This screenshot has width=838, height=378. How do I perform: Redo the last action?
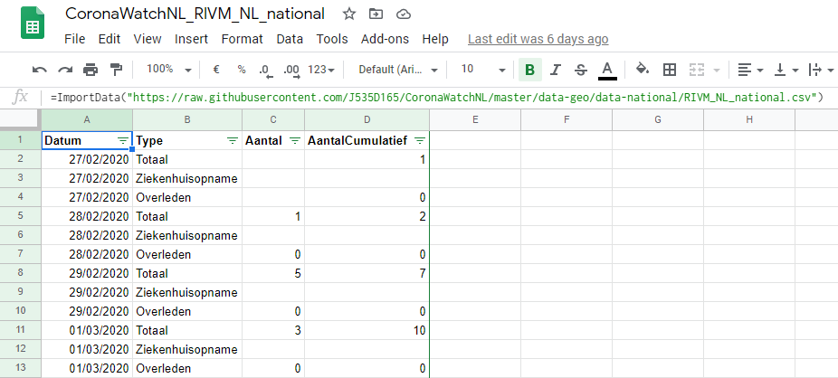click(65, 70)
